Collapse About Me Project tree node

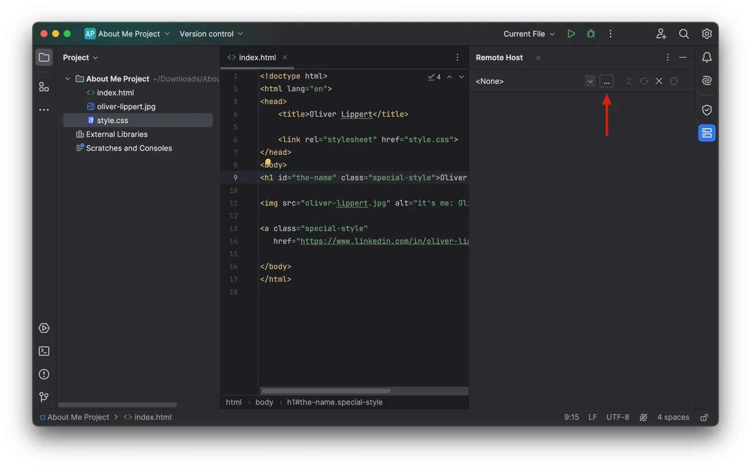[x=68, y=79]
